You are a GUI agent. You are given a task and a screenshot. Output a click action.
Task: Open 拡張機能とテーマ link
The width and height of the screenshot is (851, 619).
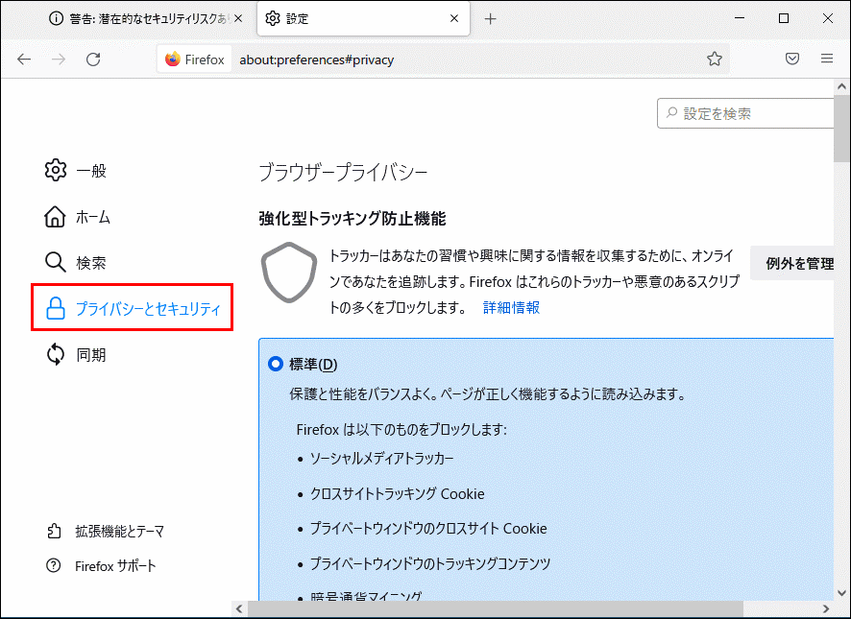106,531
